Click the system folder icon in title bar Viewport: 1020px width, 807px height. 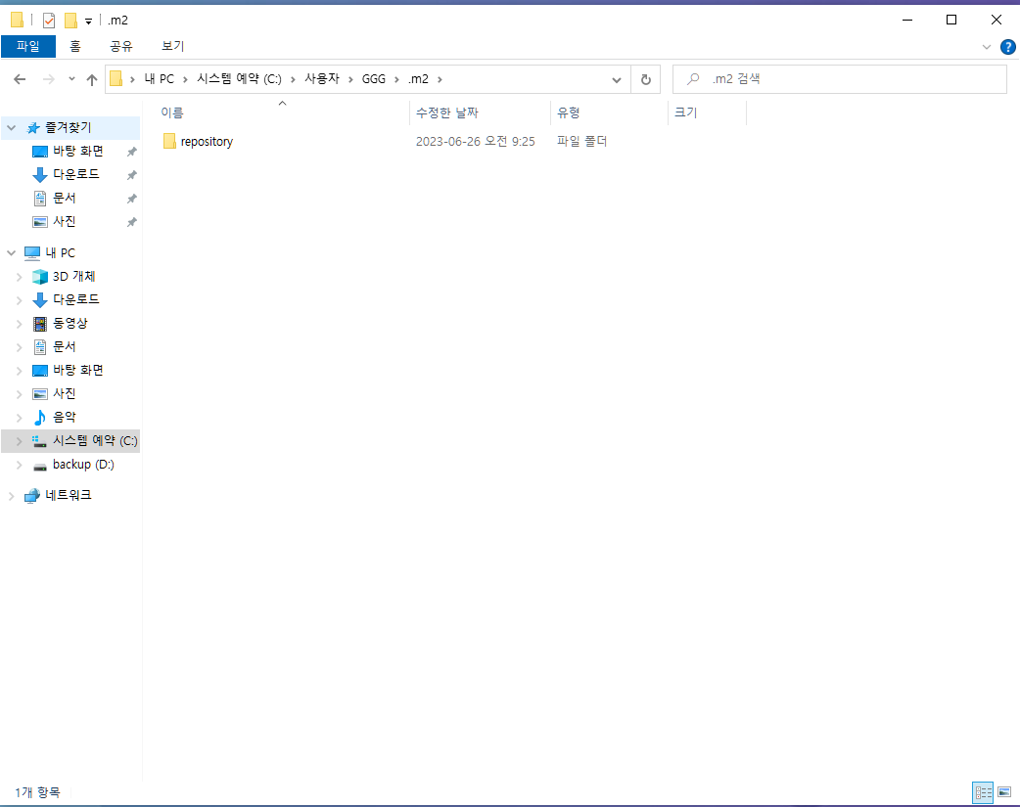[18, 21]
